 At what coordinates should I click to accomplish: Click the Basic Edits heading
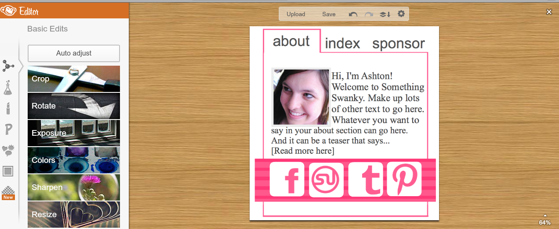pyautogui.click(x=47, y=29)
